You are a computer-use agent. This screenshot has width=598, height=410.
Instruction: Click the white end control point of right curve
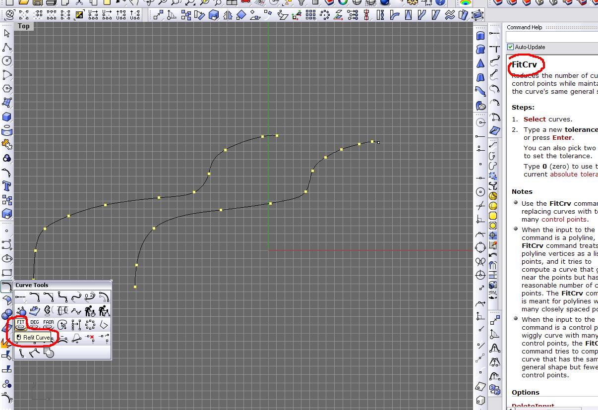(379, 143)
